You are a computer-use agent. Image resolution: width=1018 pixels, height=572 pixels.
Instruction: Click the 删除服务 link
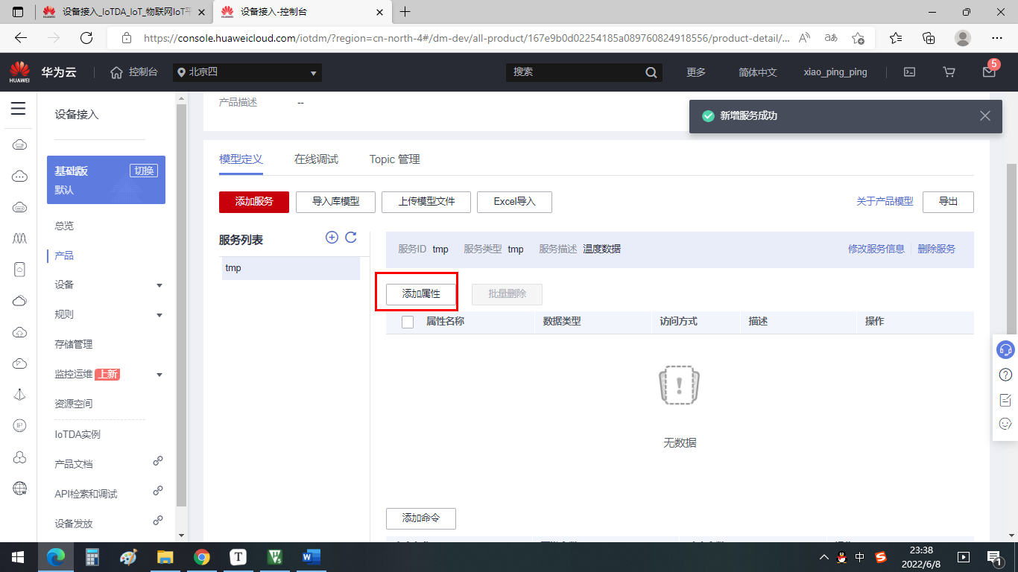pyautogui.click(x=937, y=249)
